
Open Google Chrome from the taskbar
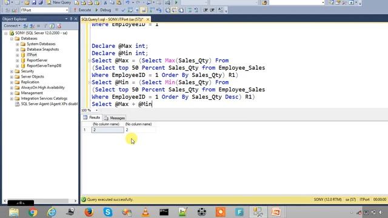click(x=33, y=212)
